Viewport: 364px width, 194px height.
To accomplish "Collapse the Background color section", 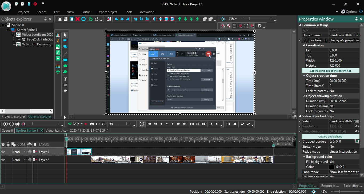I will tap(304, 157).
